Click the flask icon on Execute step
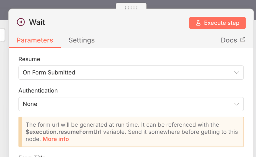The width and height of the screenshot is (256, 157). point(198,23)
